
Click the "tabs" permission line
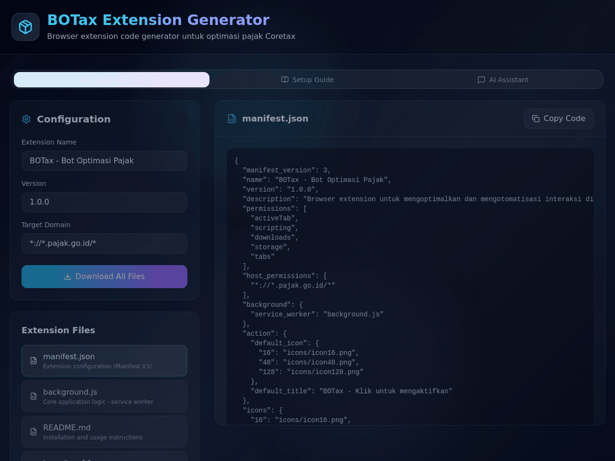coord(262,257)
